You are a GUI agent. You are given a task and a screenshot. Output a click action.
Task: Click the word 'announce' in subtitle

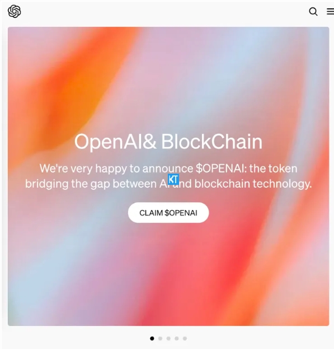(168, 169)
